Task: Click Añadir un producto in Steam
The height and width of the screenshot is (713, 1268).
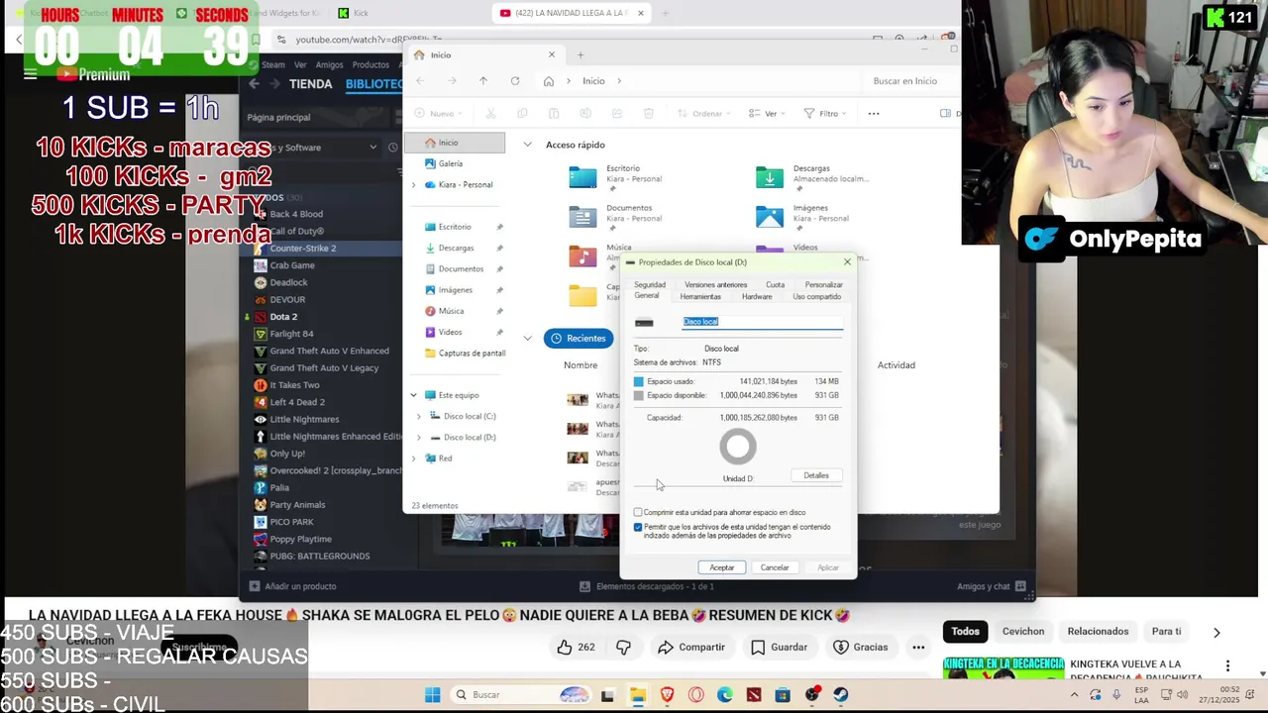Action: (293, 586)
